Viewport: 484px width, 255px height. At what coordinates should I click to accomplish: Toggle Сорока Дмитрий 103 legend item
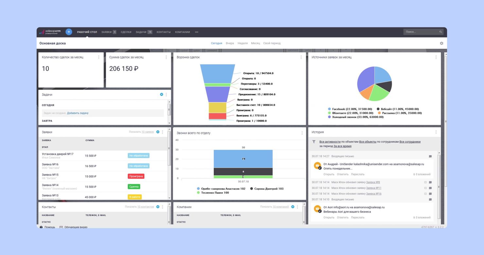(x=267, y=189)
